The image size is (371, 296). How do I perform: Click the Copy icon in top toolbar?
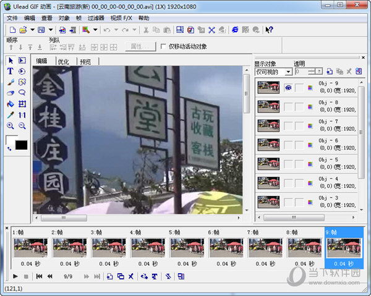coord(156,30)
